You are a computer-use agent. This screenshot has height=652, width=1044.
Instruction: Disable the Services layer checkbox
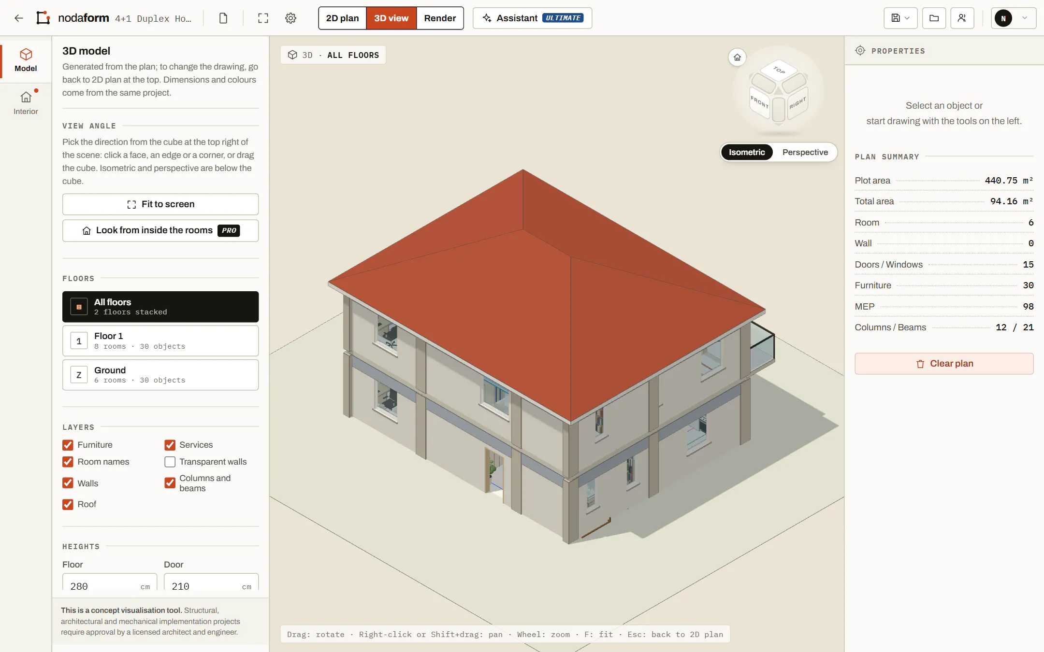[170, 445]
